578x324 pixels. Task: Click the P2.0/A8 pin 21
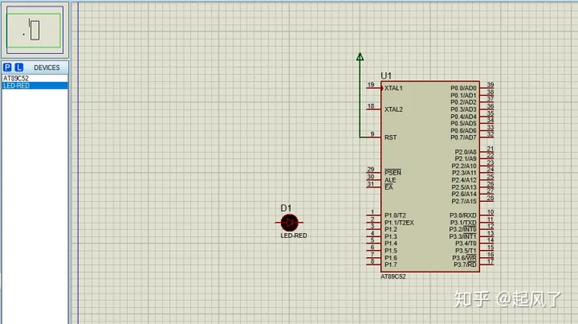486,152
